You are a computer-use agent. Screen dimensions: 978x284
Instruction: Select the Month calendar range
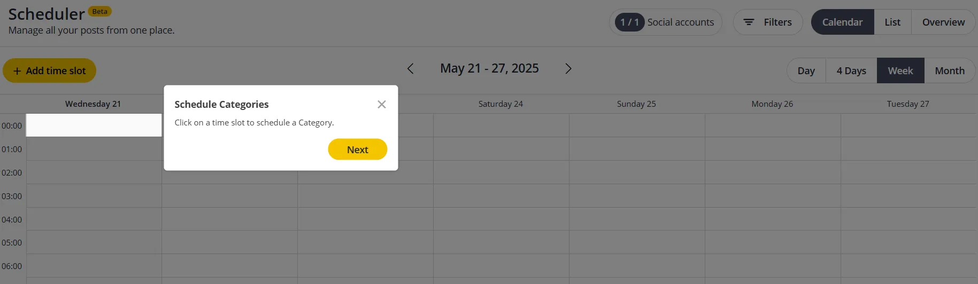pos(950,71)
